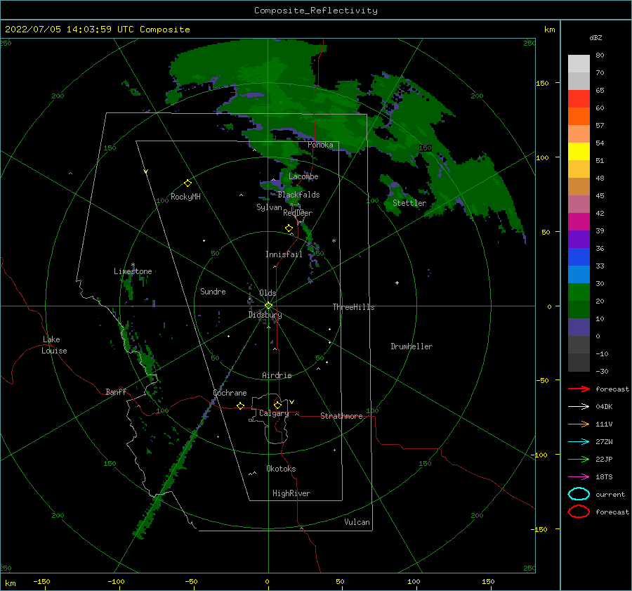Click the dBZ scale heading
The width and height of the screenshot is (632, 591).
pyautogui.click(x=595, y=37)
